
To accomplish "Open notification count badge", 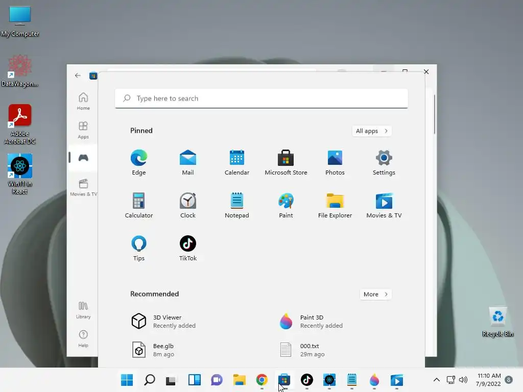I will coord(509,380).
